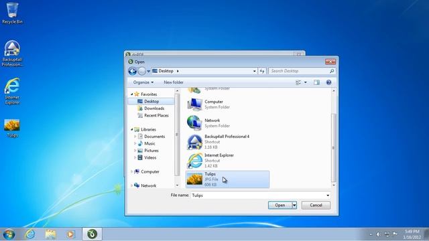Open the view options dropdown arrow

[x=306, y=82]
